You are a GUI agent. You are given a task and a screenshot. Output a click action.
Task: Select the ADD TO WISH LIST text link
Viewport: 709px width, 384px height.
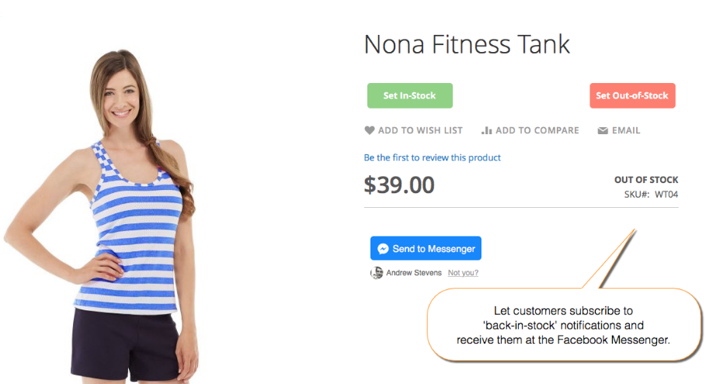point(420,131)
